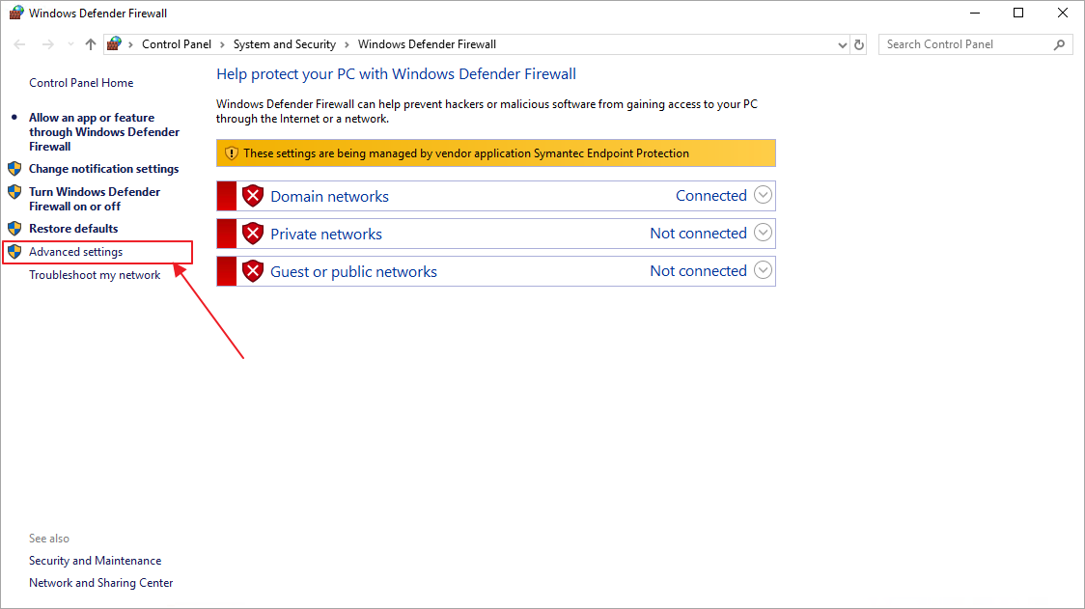The height and width of the screenshot is (609, 1085).
Task: Click the search magnifier icon
Action: pyautogui.click(x=1059, y=44)
